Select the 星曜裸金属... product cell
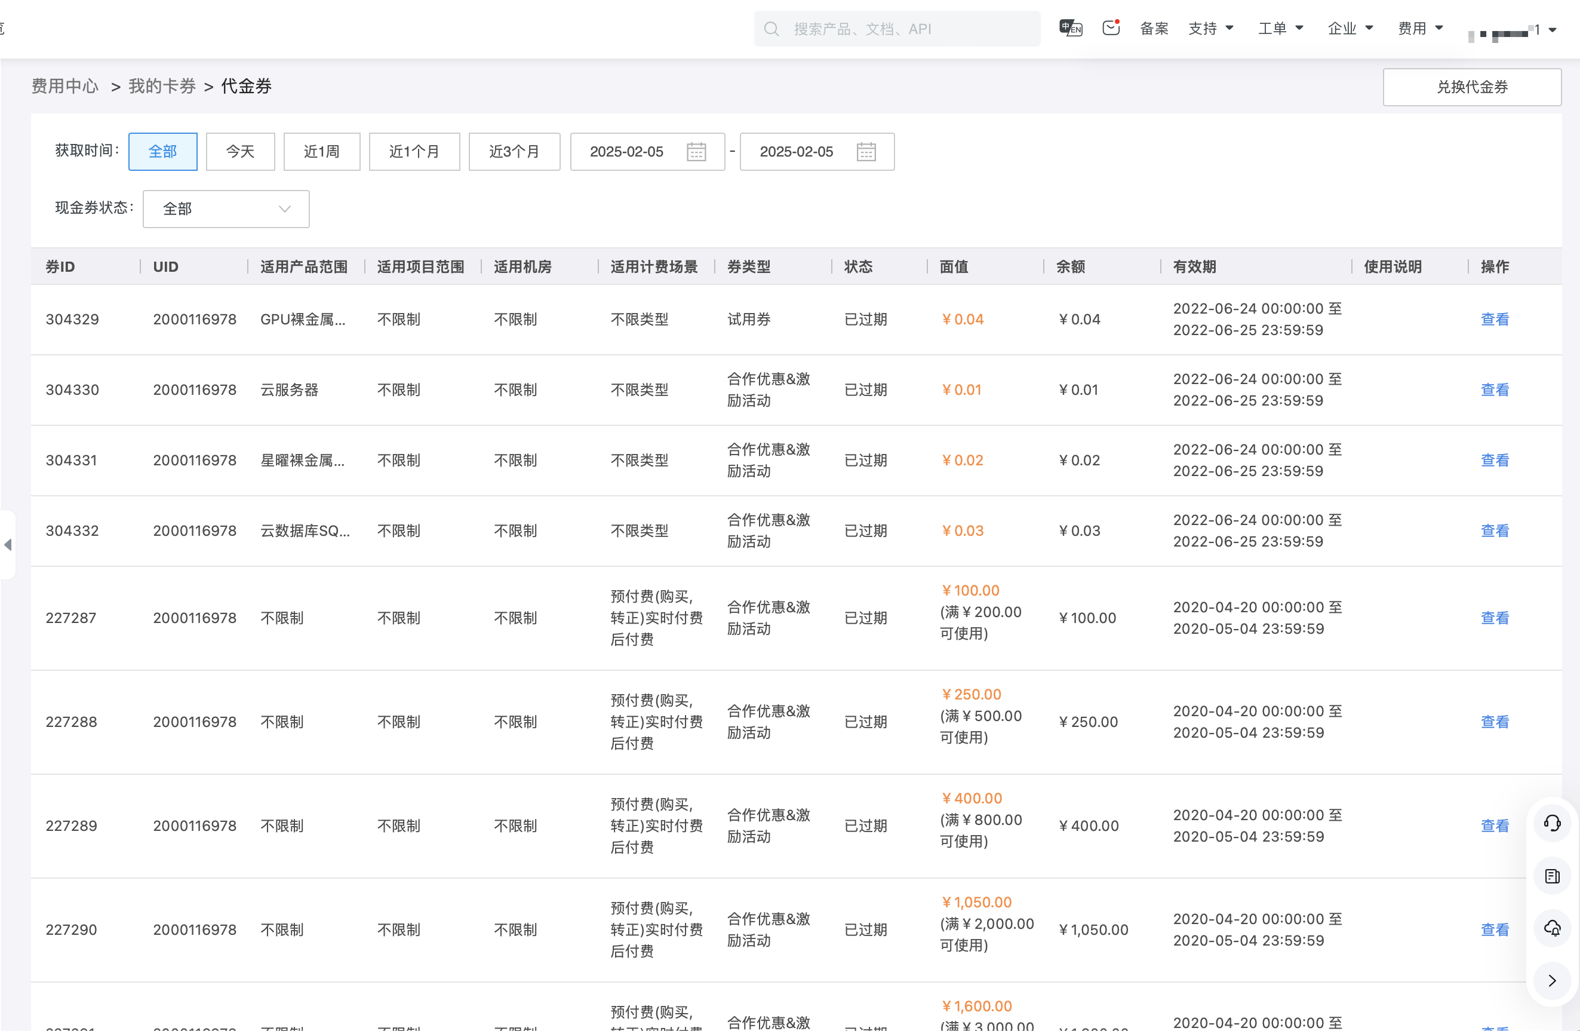Viewport: 1580px width, 1031px height. 303,461
